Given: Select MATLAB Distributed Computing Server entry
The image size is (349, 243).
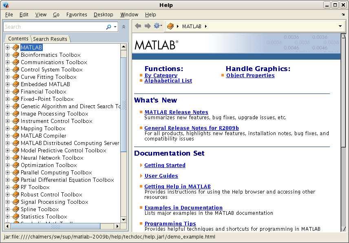Looking at the screenshot, I should point(70,143).
